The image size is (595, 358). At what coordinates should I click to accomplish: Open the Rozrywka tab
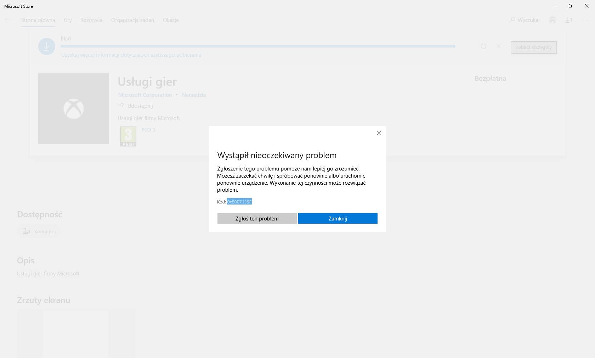click(x=91, y=20)
